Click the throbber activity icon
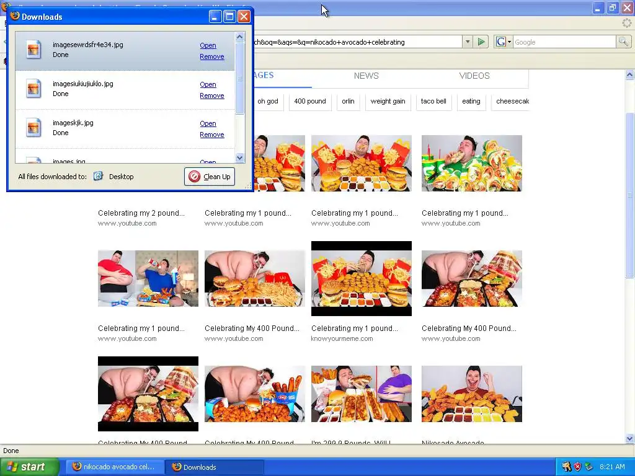 tap(626, 23)
